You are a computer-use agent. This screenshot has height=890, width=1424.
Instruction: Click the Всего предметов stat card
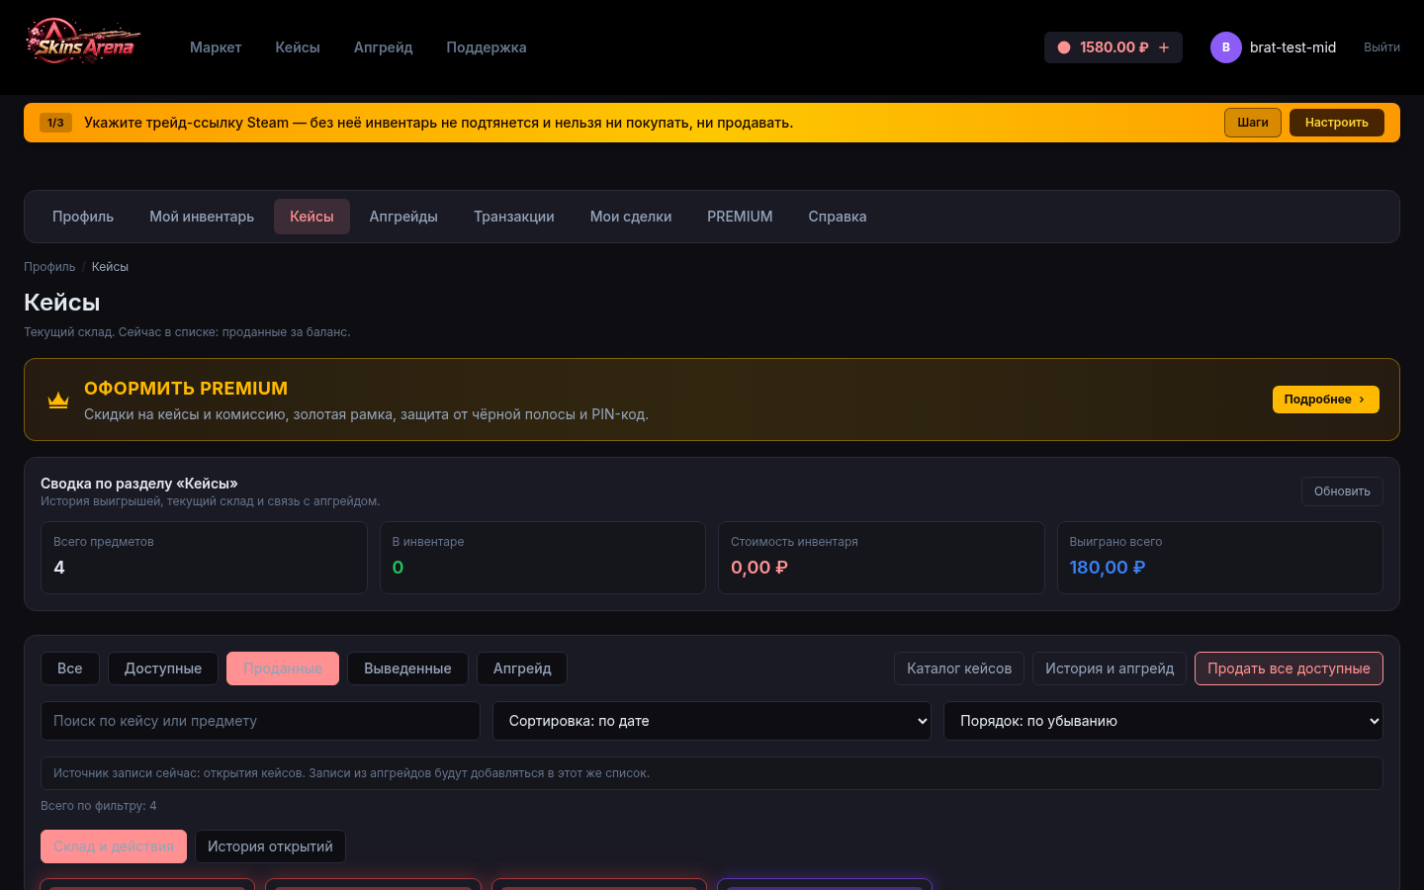204,558
